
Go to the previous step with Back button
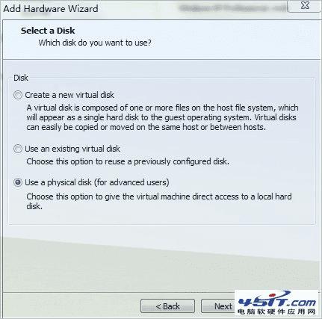click(167, 306)
